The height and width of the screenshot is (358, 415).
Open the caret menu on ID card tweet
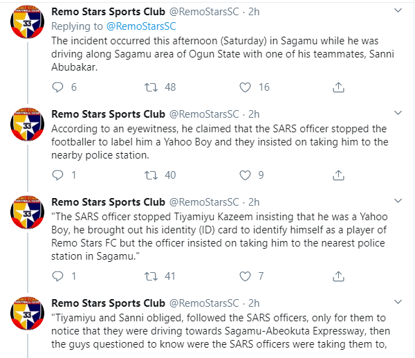[x=399, y=202]
